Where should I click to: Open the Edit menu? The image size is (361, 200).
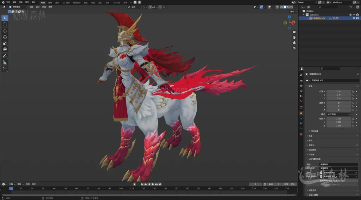pyautogui.click(x=14, y=2)
